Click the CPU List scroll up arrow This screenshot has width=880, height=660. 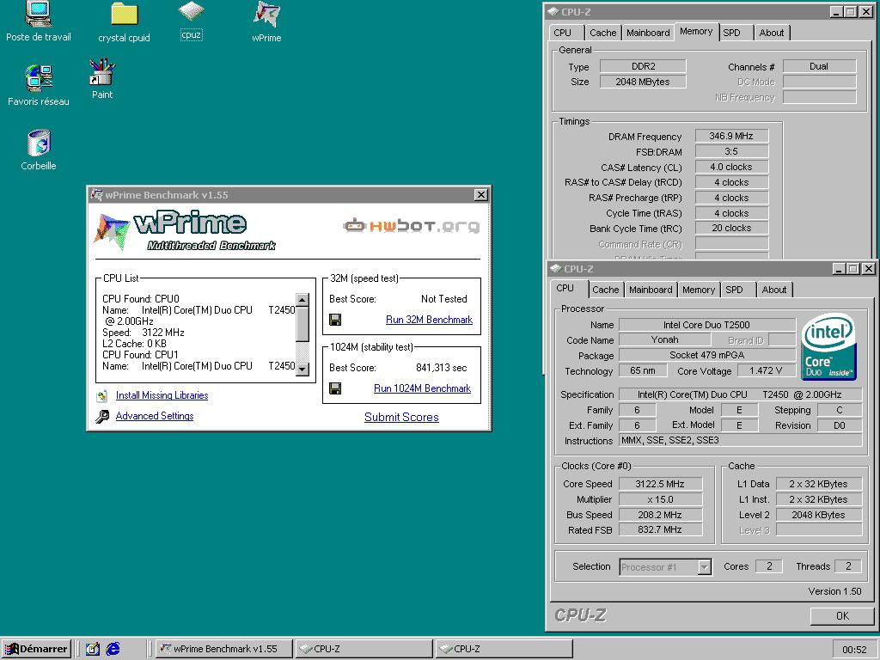pos(302,300)
